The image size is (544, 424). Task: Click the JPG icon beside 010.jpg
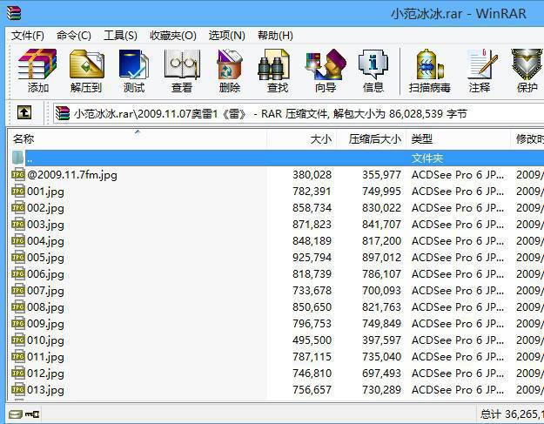[18, 340]
